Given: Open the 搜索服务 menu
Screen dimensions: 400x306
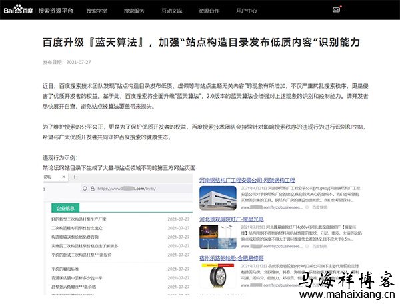Looking at the screenshot, I should click(x=134, y=11).
